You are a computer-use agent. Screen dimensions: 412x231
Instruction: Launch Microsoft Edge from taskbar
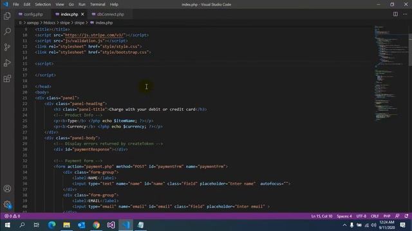pyautogui.click(x=51, y=225)
